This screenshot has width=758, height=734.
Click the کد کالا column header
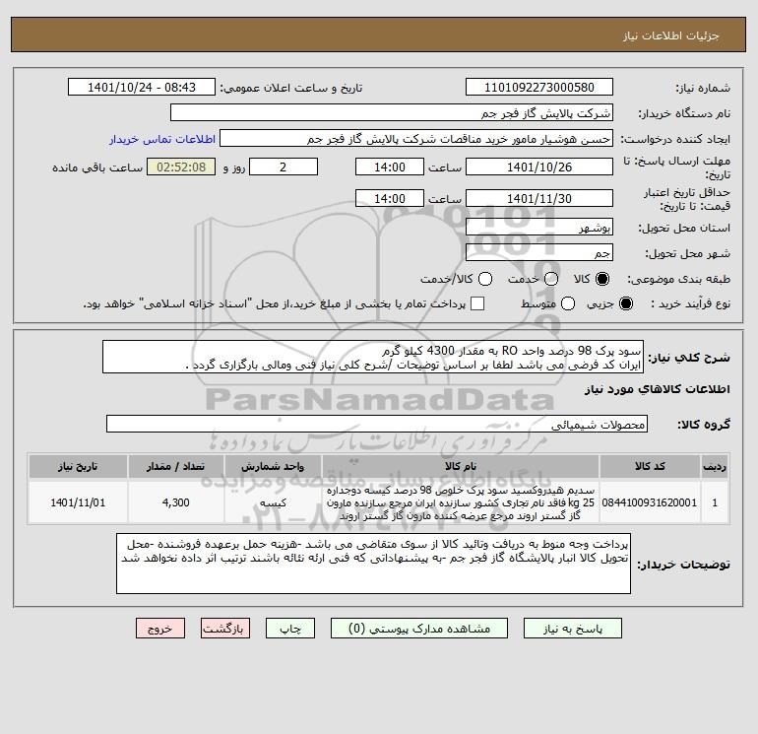pos(650,466)
